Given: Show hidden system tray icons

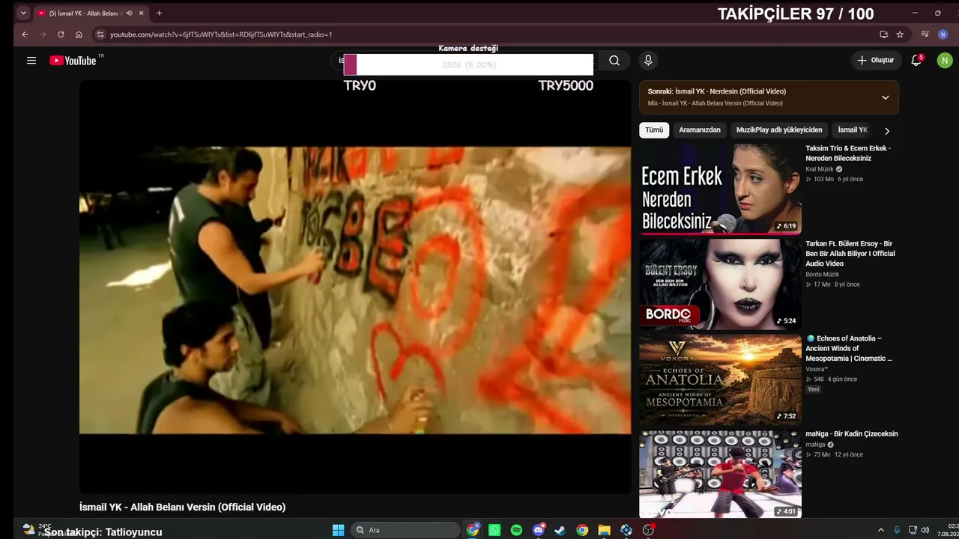Looking at the screenshot, I should [881, 530].
